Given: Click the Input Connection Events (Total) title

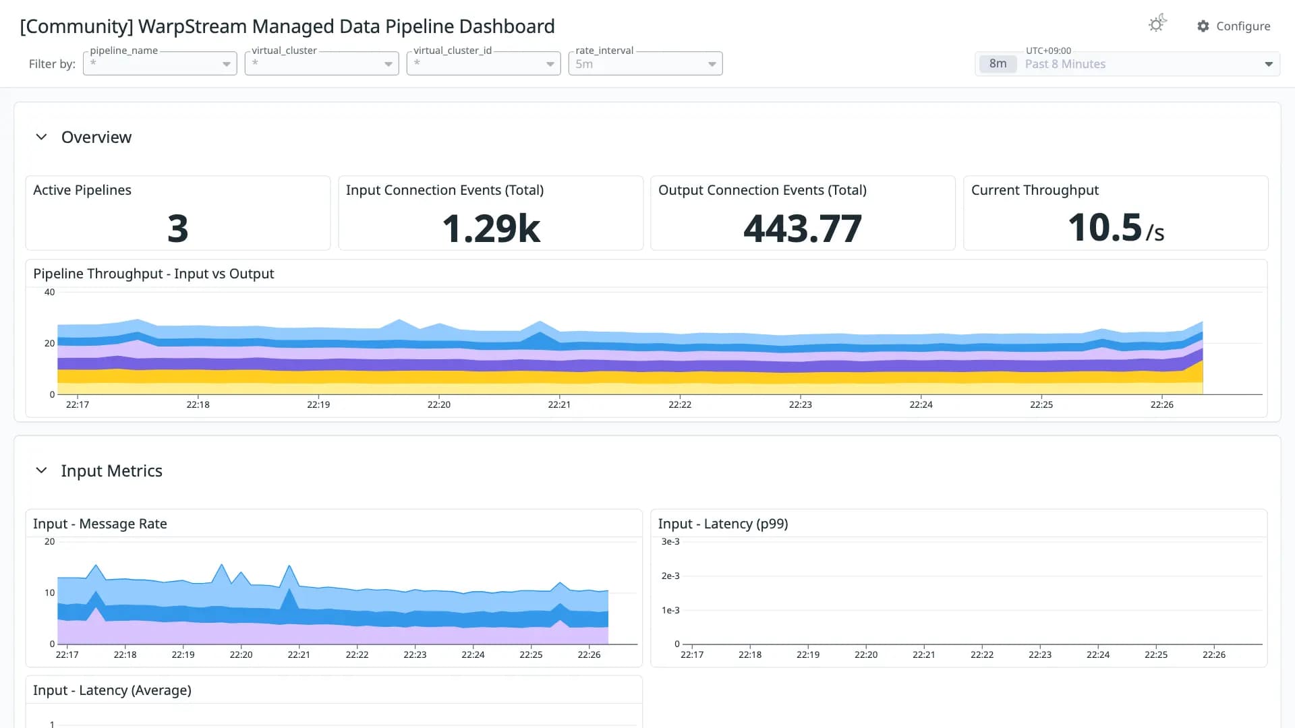Looking at the screenshot, I should pos(445,190).
